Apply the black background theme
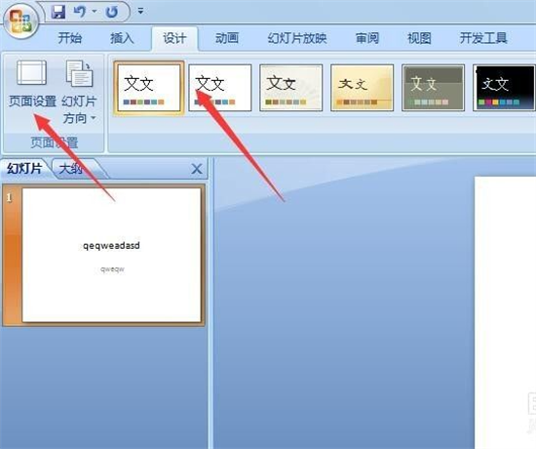536x449 pixels. [504, 88]
